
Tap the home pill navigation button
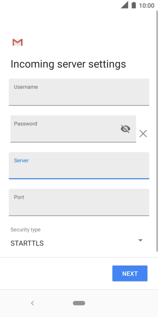click(x=79, y=303)
